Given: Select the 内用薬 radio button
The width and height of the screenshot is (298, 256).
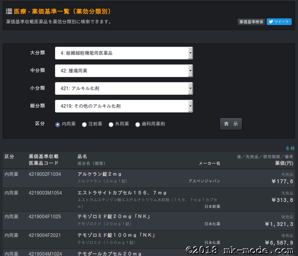Looking at the screenshot, I should (58, 124).
